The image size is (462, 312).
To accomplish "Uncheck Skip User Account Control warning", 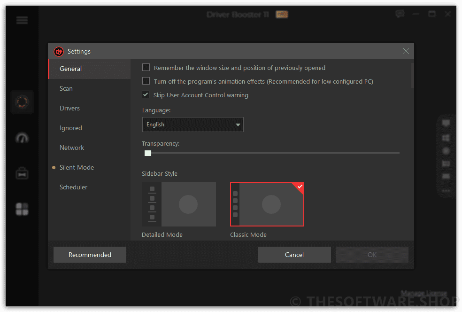I will [x=146, y=94].
